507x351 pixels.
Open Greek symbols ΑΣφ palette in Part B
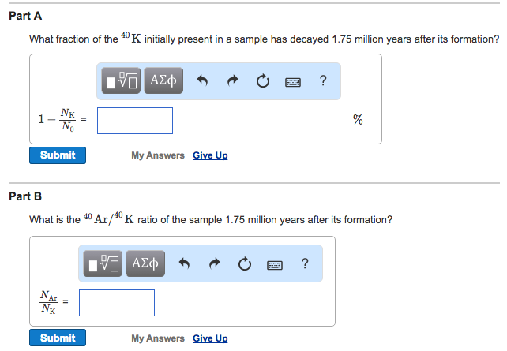[145, 263]
